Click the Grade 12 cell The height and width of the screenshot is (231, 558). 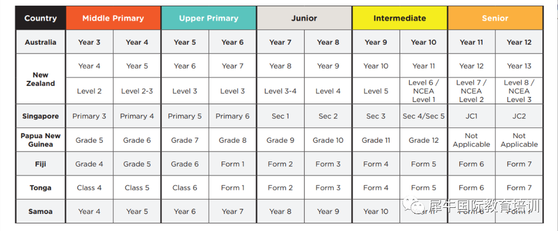[x=424, y=140]
